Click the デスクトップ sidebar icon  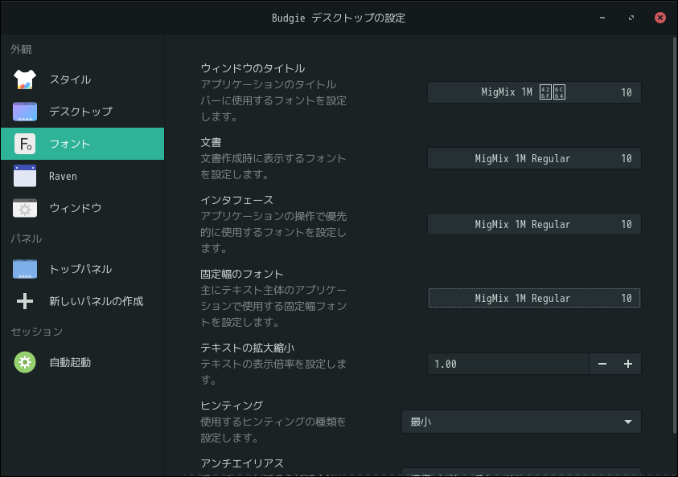[x=25, y=112]
